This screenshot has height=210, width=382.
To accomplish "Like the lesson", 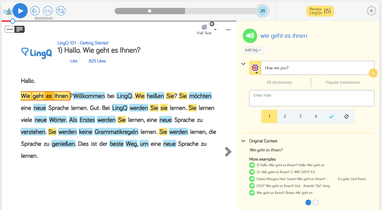I will (74, 61).
